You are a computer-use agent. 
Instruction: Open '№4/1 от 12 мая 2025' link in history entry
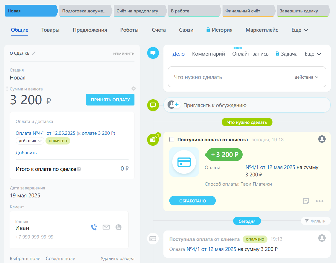(211, 249)
